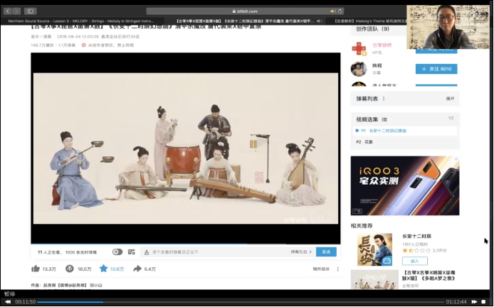Click the 未经作者授权 no-repost notice
The height and width of the screenshot is (307, 494).
pos(107,45)
